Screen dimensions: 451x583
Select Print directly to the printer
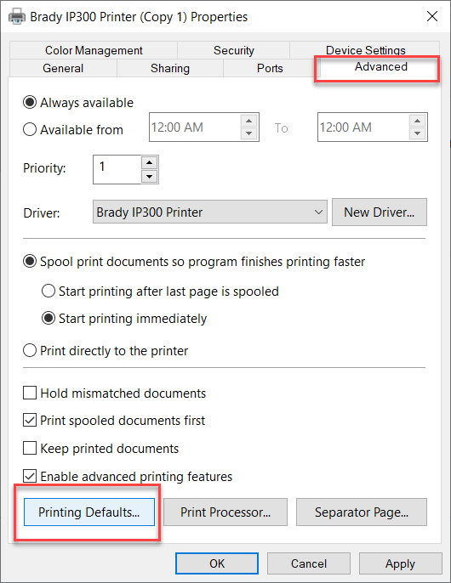30,350
